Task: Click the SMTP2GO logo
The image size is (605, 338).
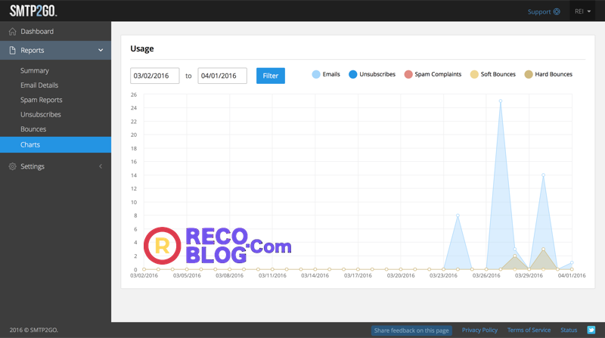Action: pos(33,11)
